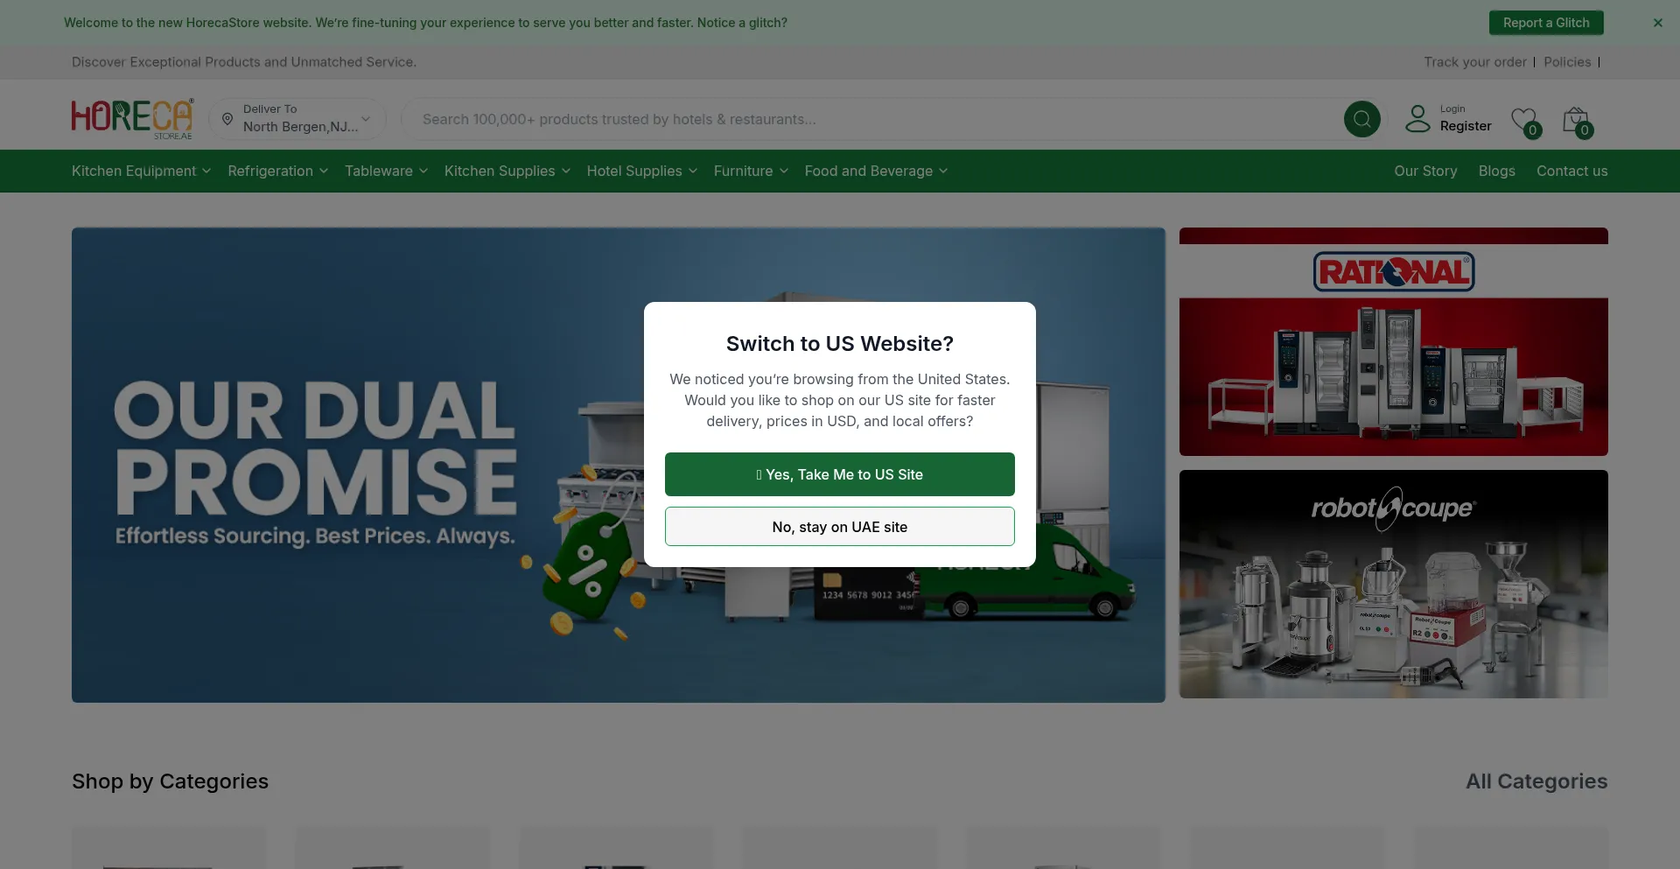Expand the Deliver To location dropdown
The image size is (1680, 869).
click(366, 119)
